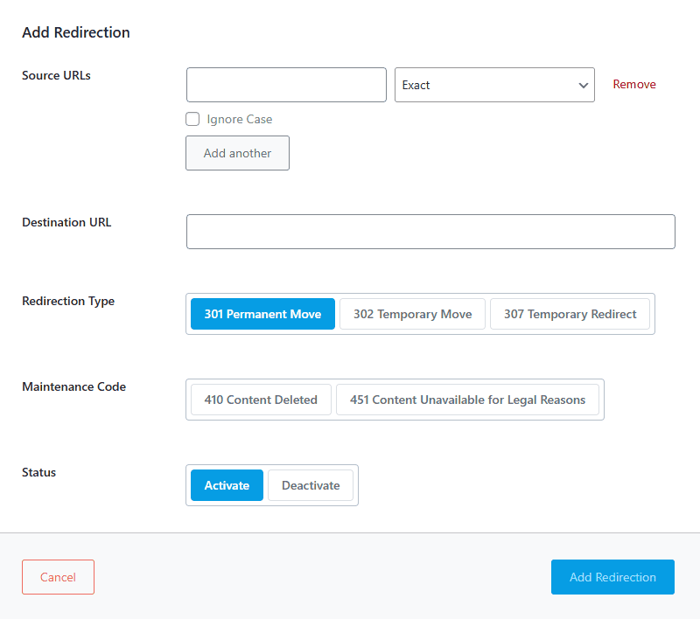Image resolution: width=700 pixels, height=619 pixels.
Task: Click the Source URLs text input field
Action: (286, 85)
